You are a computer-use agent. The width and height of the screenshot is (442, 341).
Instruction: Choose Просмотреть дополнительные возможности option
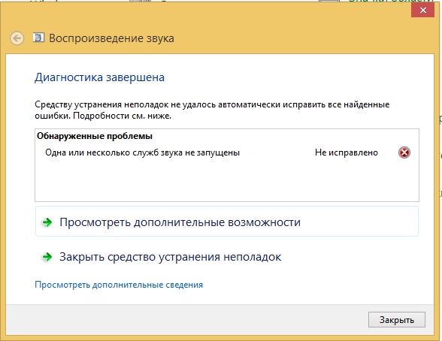pyautogui.click(x=227, y=222)
